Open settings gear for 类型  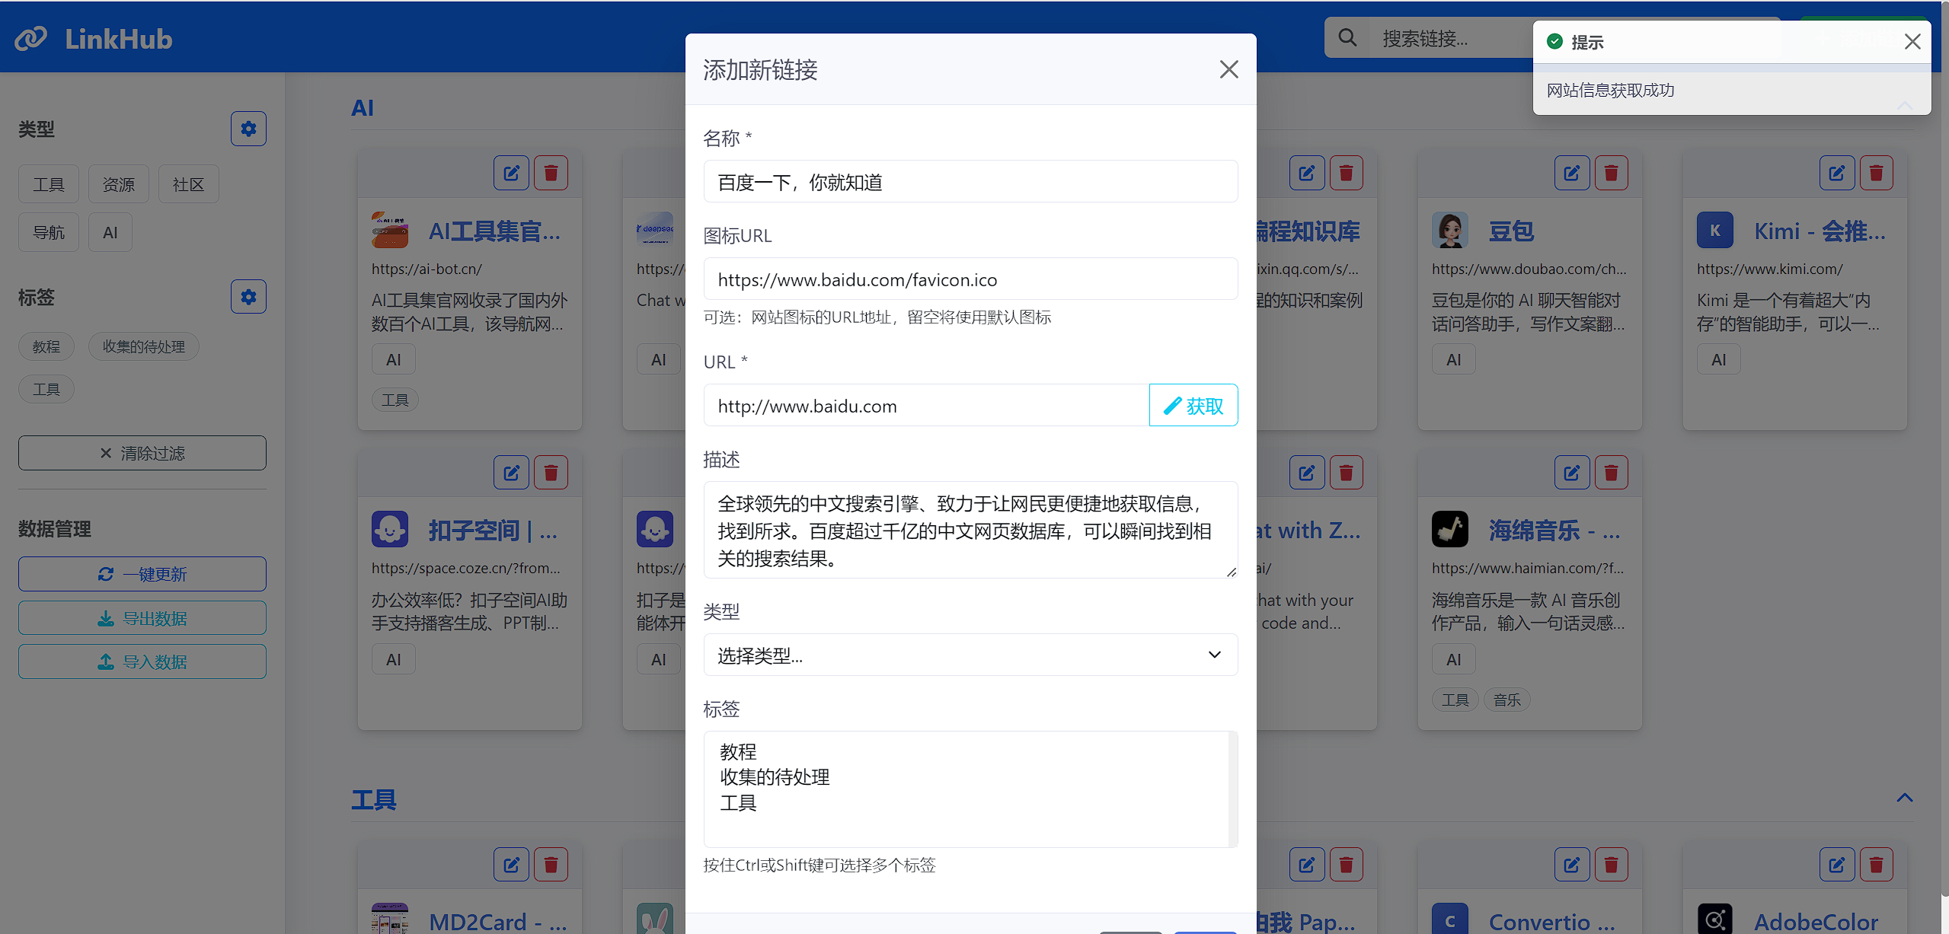click(248, 129)
